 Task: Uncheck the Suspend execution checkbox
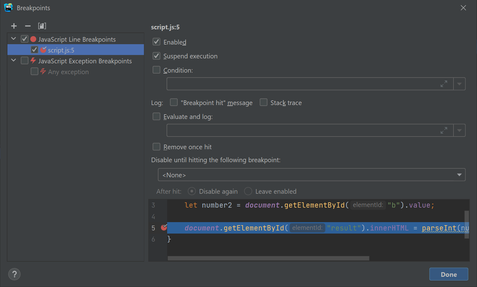(156, 56)
